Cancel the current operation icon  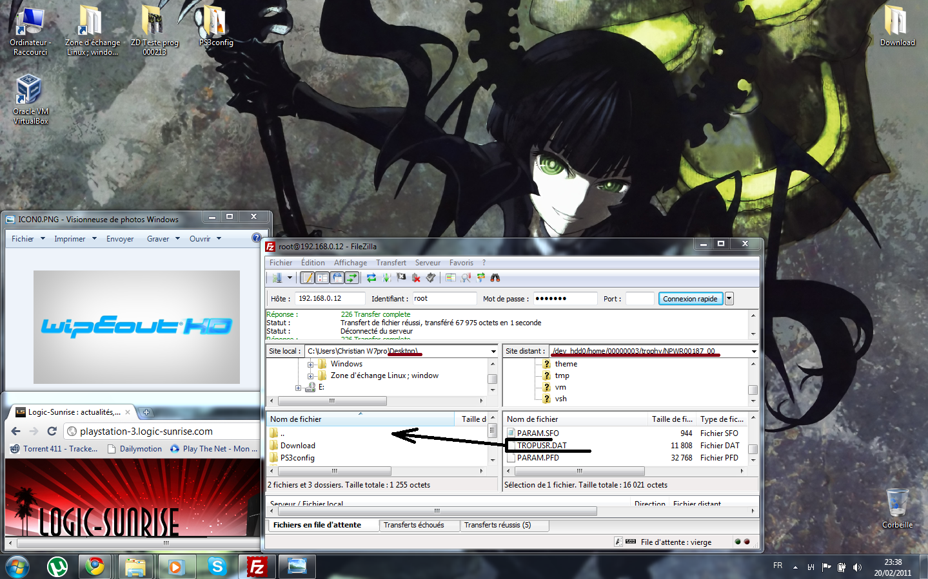[401, 278]
